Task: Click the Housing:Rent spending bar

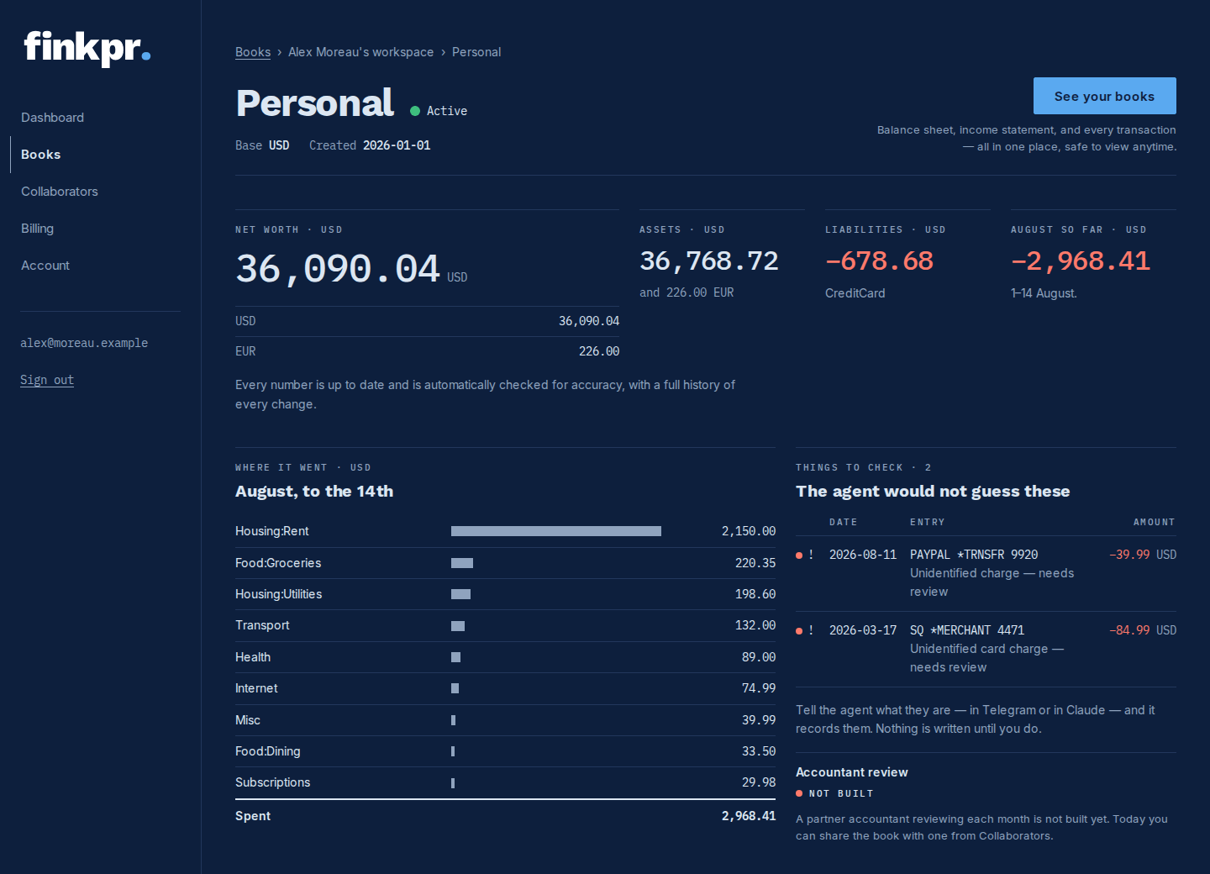Action: click(556, 531)
